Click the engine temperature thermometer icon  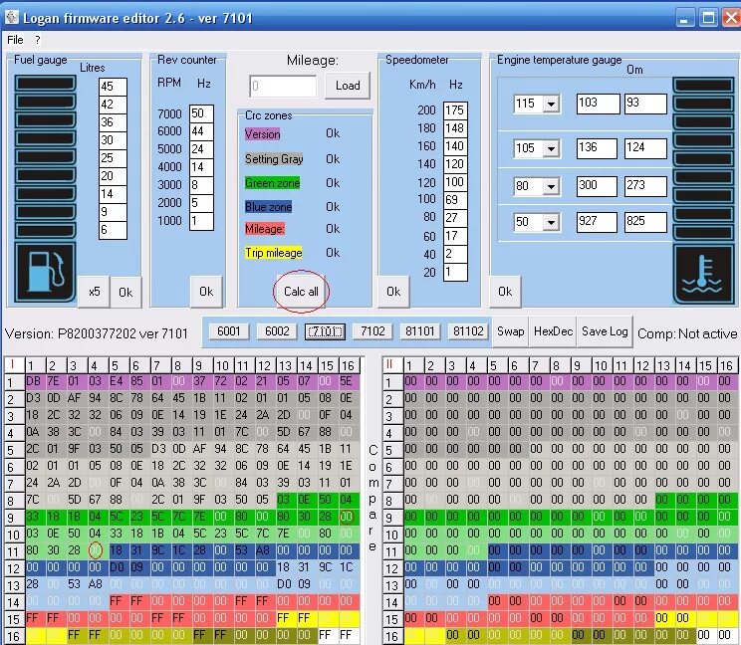point(703,275)
